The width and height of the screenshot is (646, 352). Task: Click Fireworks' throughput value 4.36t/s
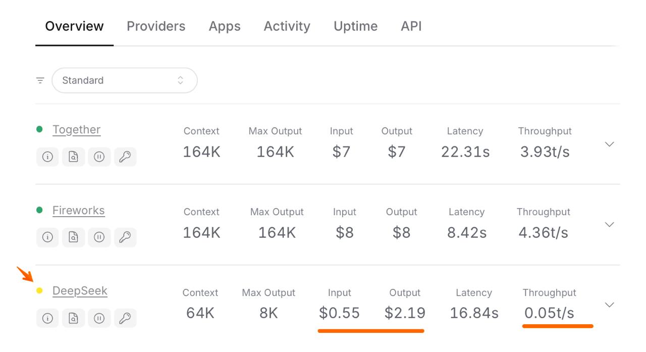(544, 232)
